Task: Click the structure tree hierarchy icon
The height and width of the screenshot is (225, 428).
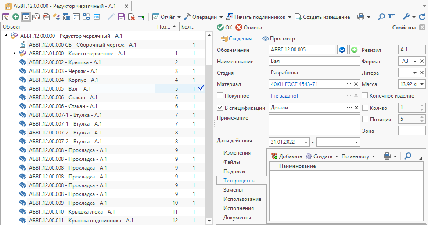Action: [66, 17]
